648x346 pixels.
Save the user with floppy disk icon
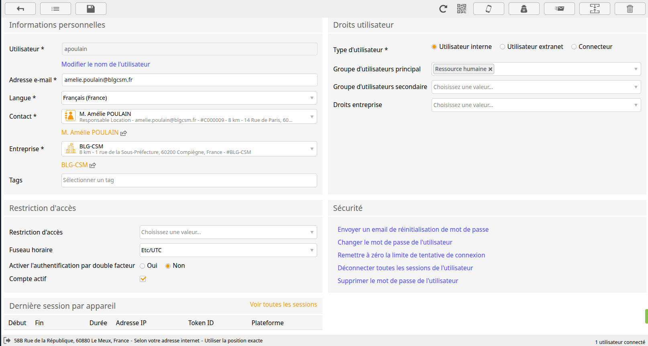click(x=91, y=8)
